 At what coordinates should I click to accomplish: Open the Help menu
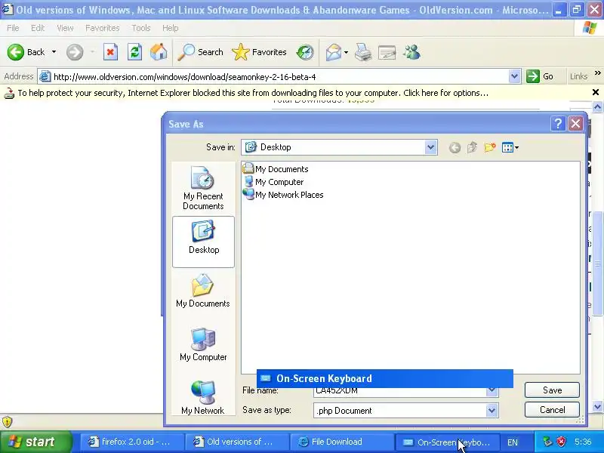point(171,28)
